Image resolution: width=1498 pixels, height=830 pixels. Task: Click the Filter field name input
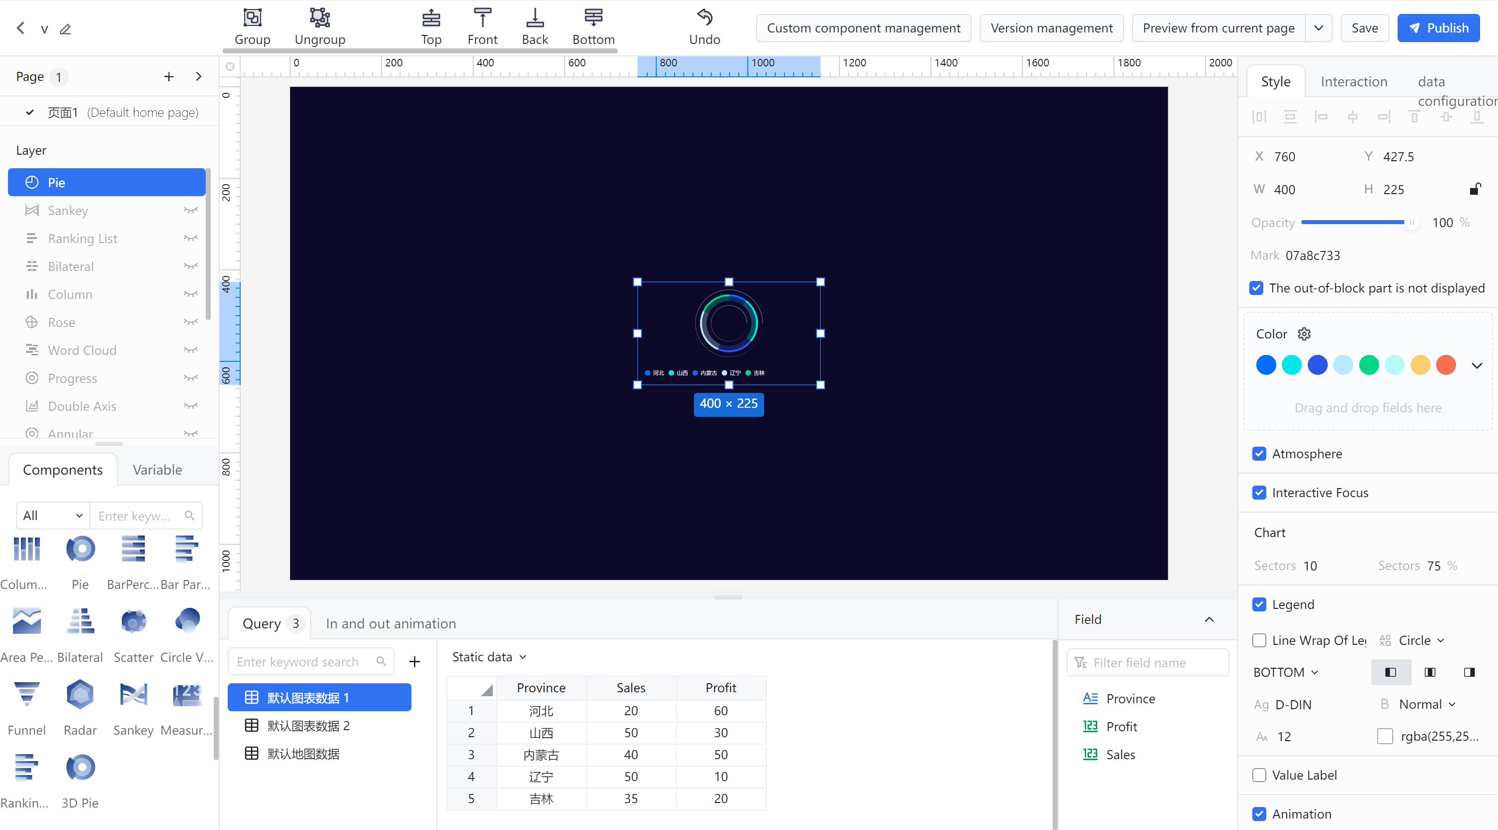1147,662
